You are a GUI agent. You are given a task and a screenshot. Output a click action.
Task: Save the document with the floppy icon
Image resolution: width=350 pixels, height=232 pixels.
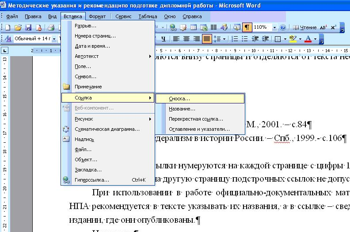point(28,27)
